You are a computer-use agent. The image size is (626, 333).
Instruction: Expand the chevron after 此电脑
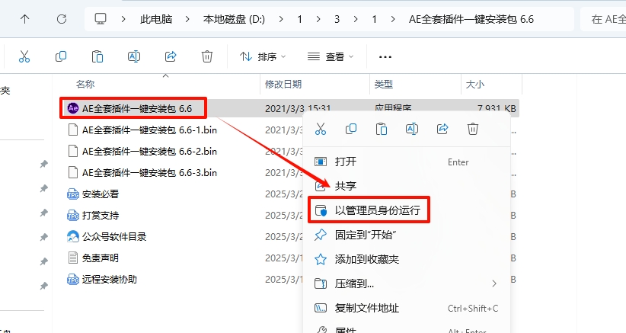[187, 19]
